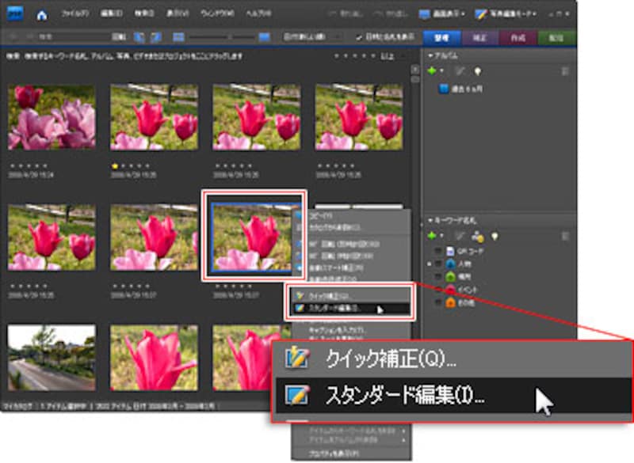Click the pencil edit icon in Albums panel
The image size is (634, 463).
459,71
